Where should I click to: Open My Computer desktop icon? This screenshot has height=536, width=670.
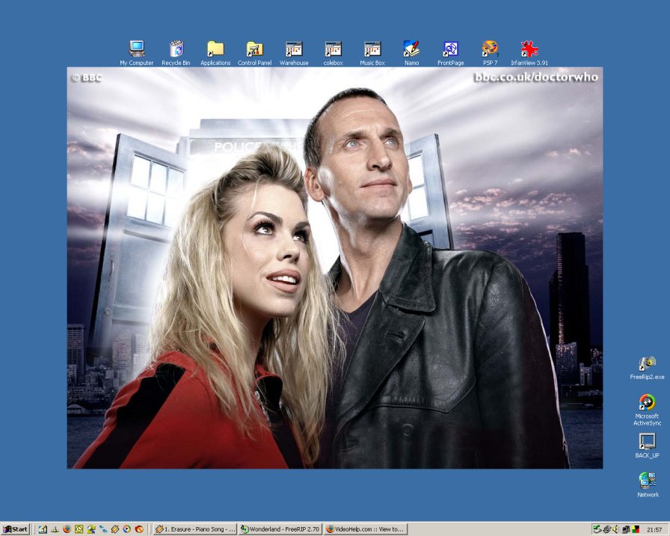[136, 53]
